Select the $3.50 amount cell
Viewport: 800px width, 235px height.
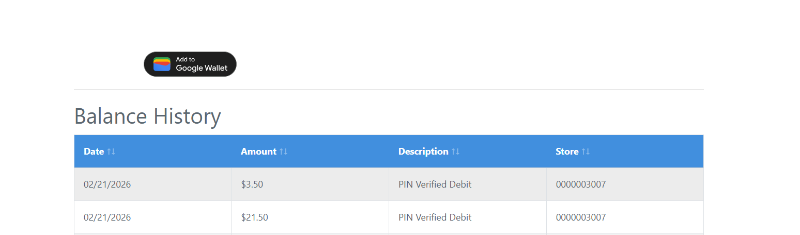310,184
